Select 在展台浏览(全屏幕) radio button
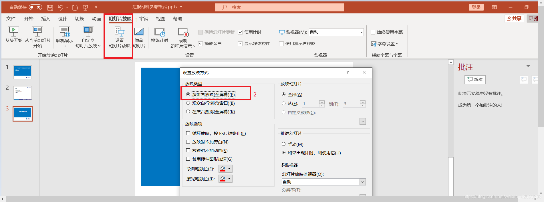 point(188,112)
